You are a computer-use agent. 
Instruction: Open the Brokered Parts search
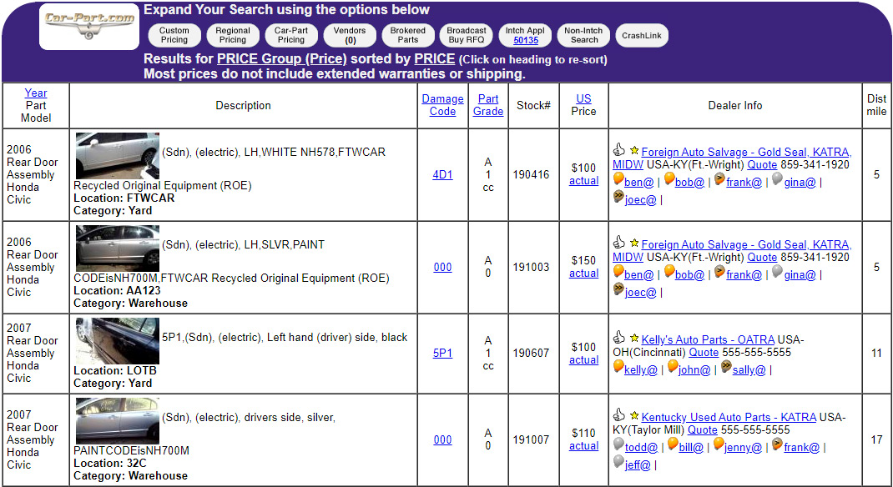[408, 35]
